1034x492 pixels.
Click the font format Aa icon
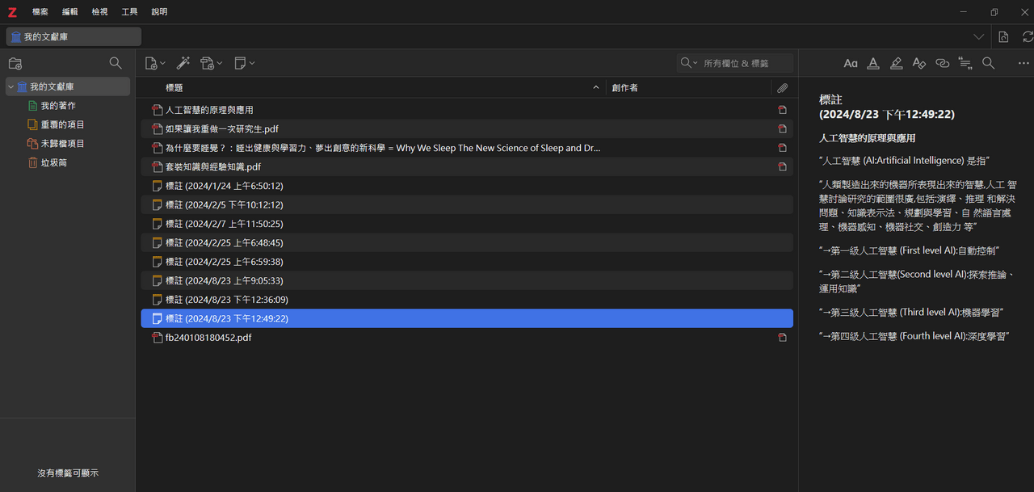(851, 63)
